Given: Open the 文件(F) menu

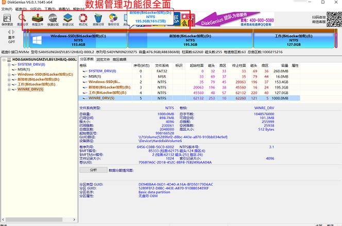Looking at the screenshot, I should tap(7, 9).
